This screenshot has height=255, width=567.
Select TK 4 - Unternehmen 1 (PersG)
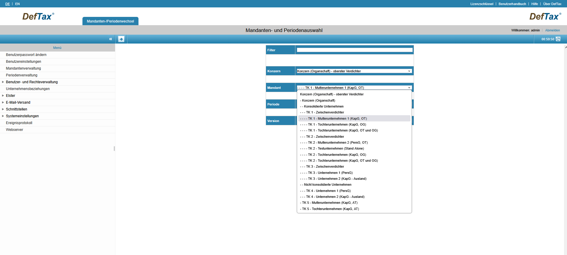tap(354, 191)
